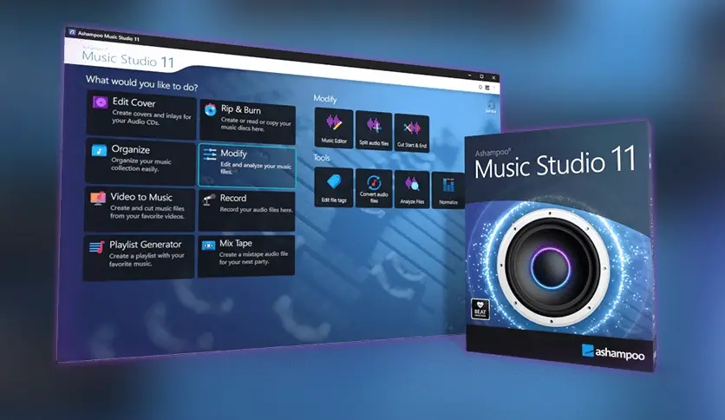Image resolution: width=725 pixels, height=420 pixels.
Task: Open the Edit Cover module
Action: [140, 115]
